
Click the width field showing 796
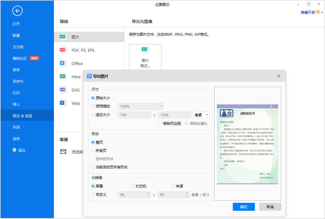pos(135,115)
